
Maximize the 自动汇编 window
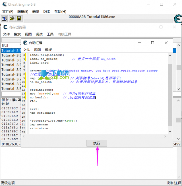tap(153, 43)
